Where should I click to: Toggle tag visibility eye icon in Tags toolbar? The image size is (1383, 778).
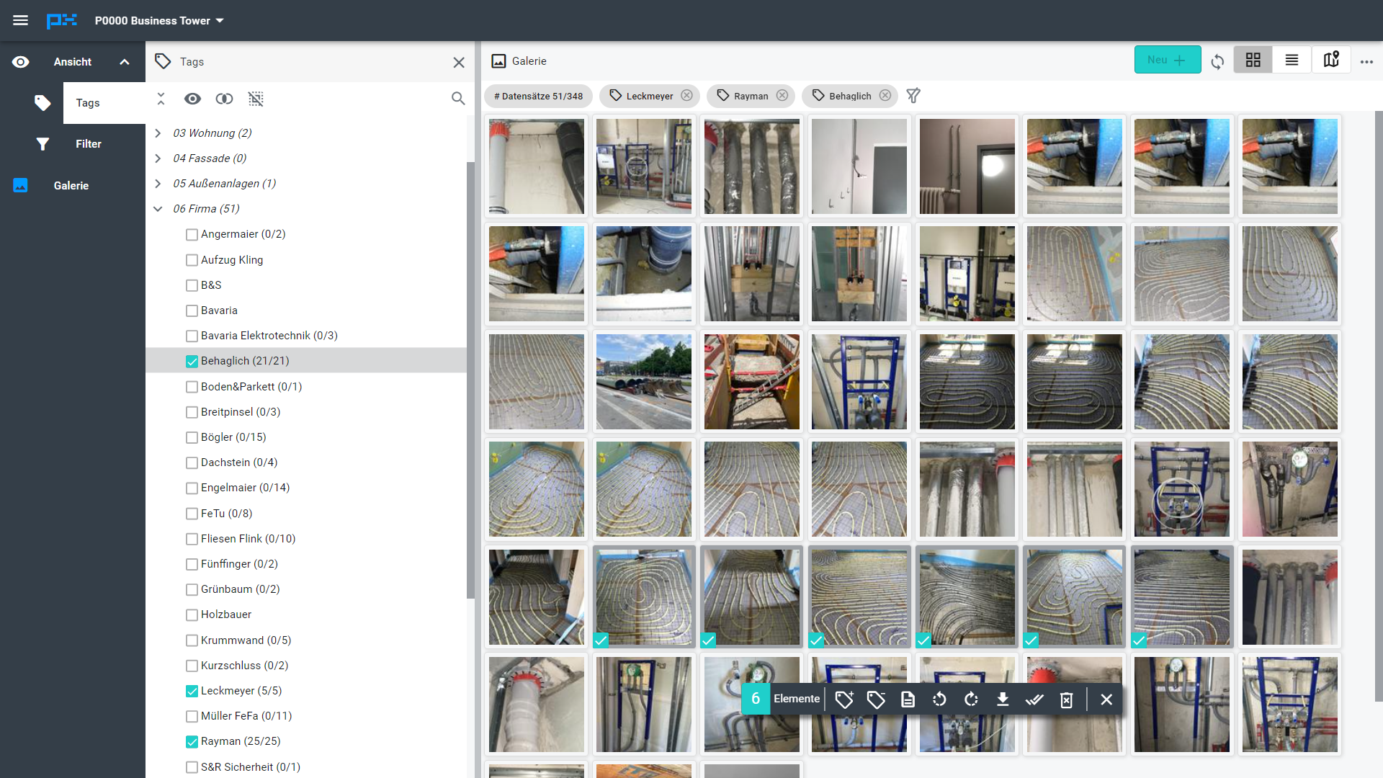(x=192, y=99)
